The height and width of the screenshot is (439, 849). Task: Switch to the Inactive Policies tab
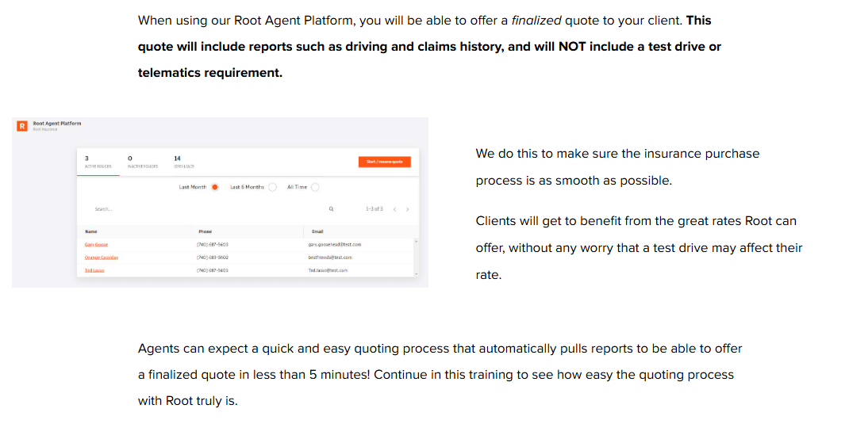143,162
